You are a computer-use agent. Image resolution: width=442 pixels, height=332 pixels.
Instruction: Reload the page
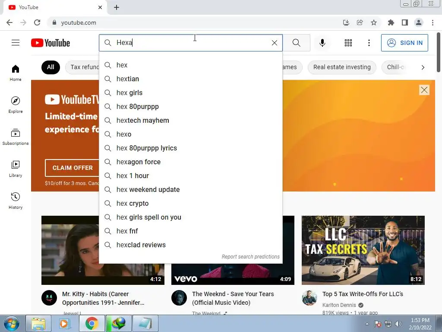[37, 22]
